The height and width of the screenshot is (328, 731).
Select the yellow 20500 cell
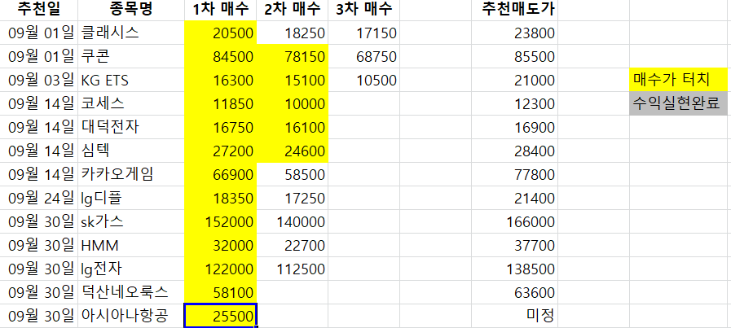[221, 33]
